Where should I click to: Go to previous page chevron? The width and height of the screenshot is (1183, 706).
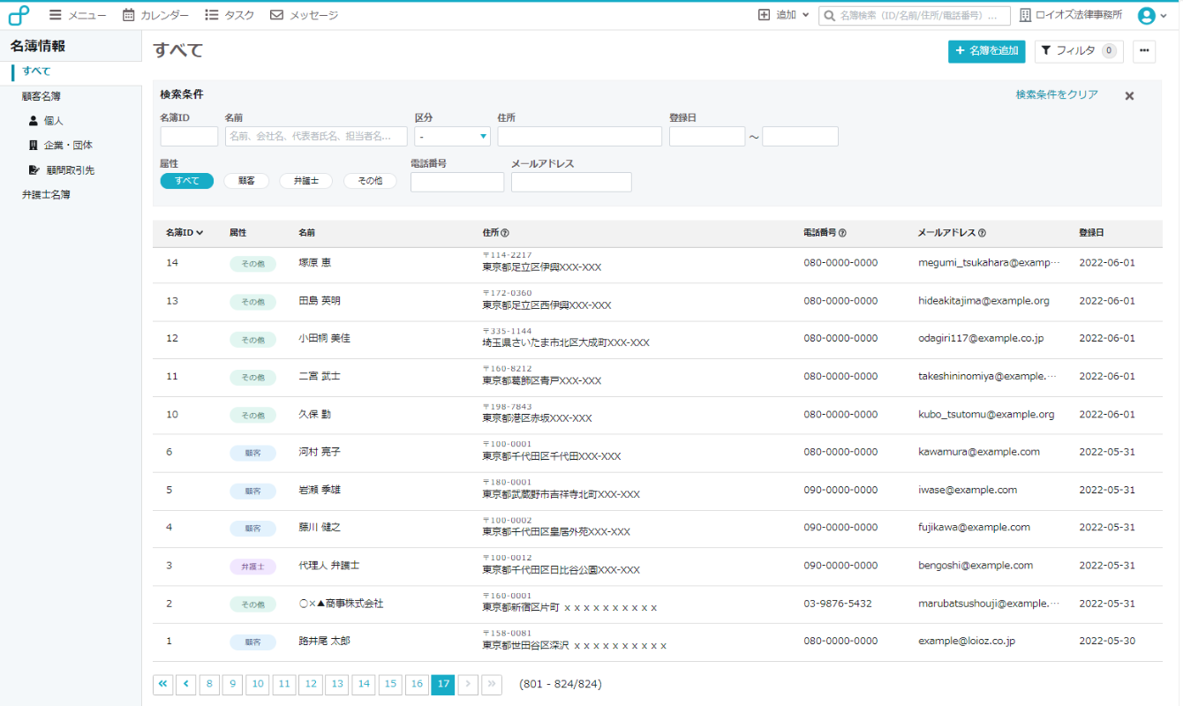point(186,684)
